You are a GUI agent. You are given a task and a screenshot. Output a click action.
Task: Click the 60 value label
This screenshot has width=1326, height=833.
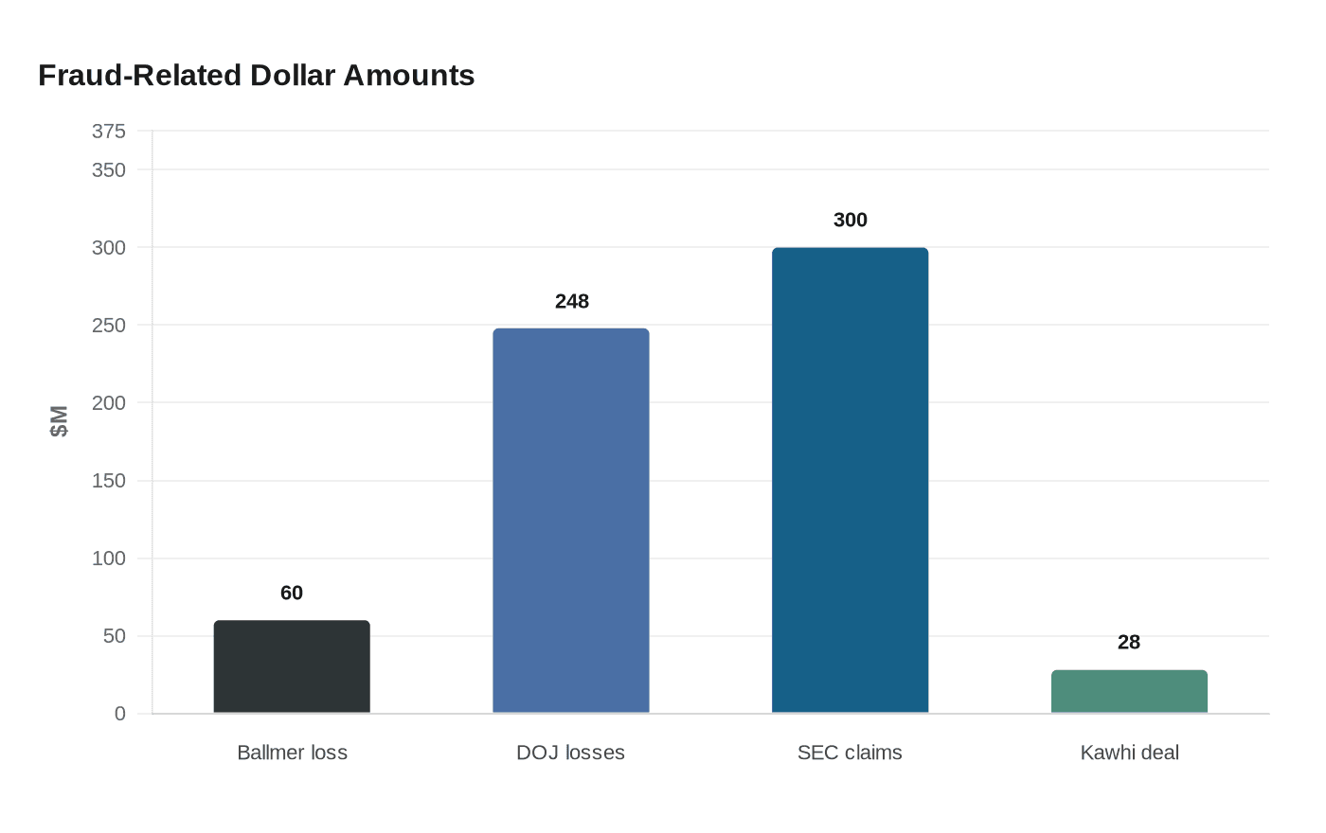tap(292, 593)
